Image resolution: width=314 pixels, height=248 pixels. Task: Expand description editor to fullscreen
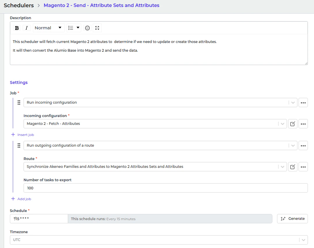[97, 28]
